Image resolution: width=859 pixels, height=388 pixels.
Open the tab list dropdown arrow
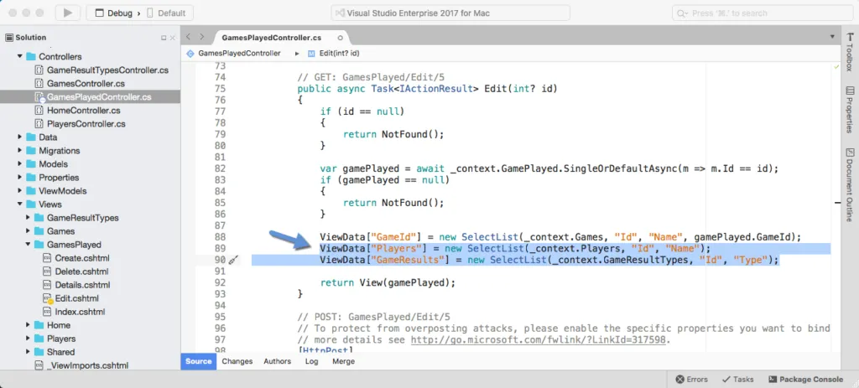[x=831, y=37]
